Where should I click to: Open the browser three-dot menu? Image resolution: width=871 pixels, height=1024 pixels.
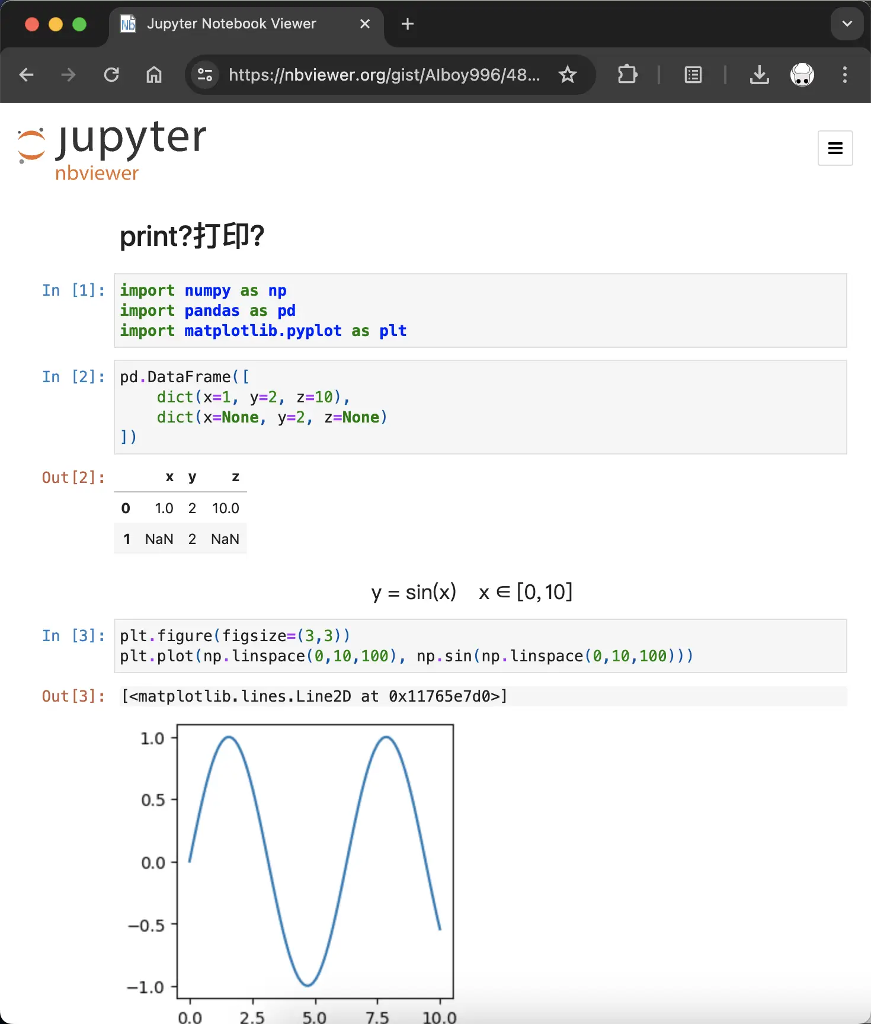844,75
